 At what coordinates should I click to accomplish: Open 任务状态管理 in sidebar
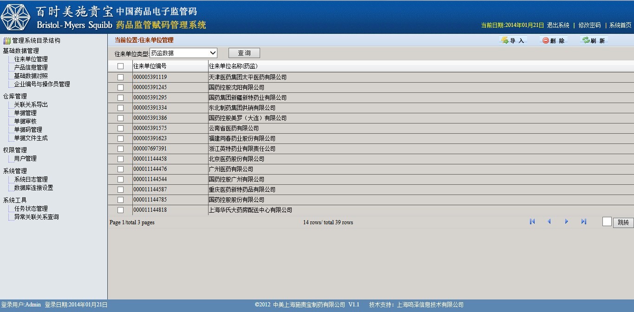31,208
